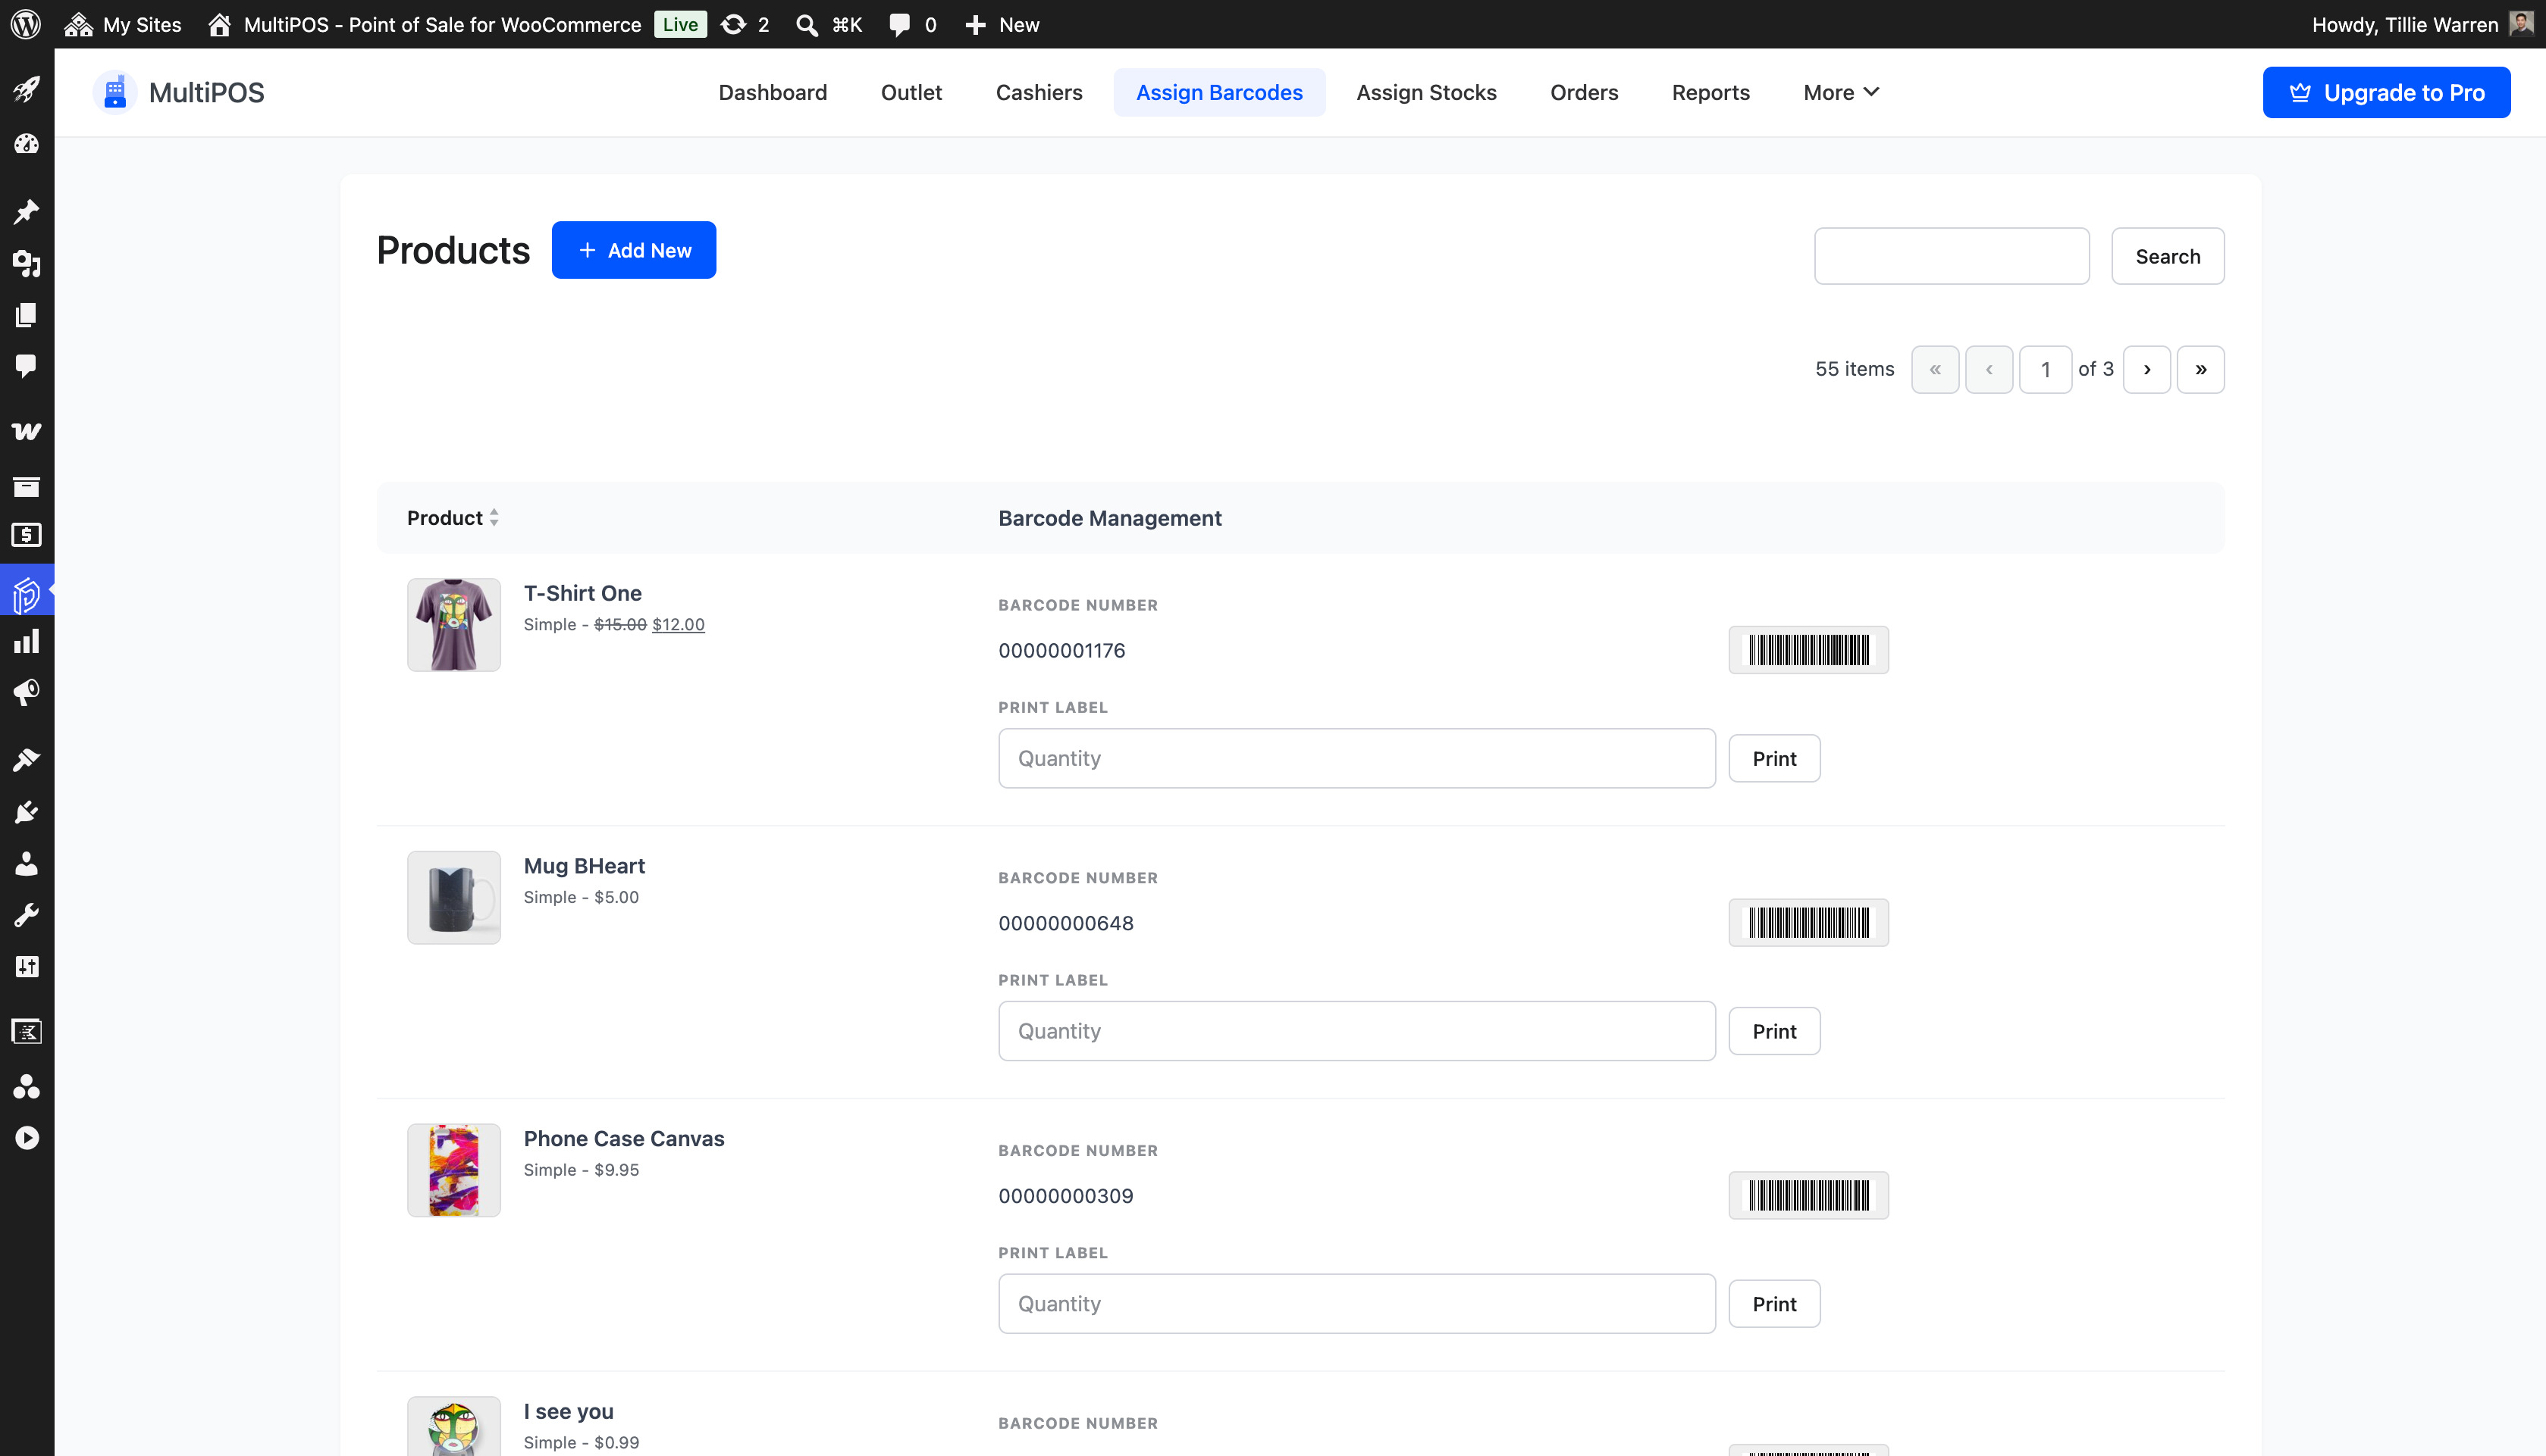Image resolution: width=2546 pixels, height=1456 pixels.
Task: Open the Cashiers tab
Action: click(x=1039, y=92)
